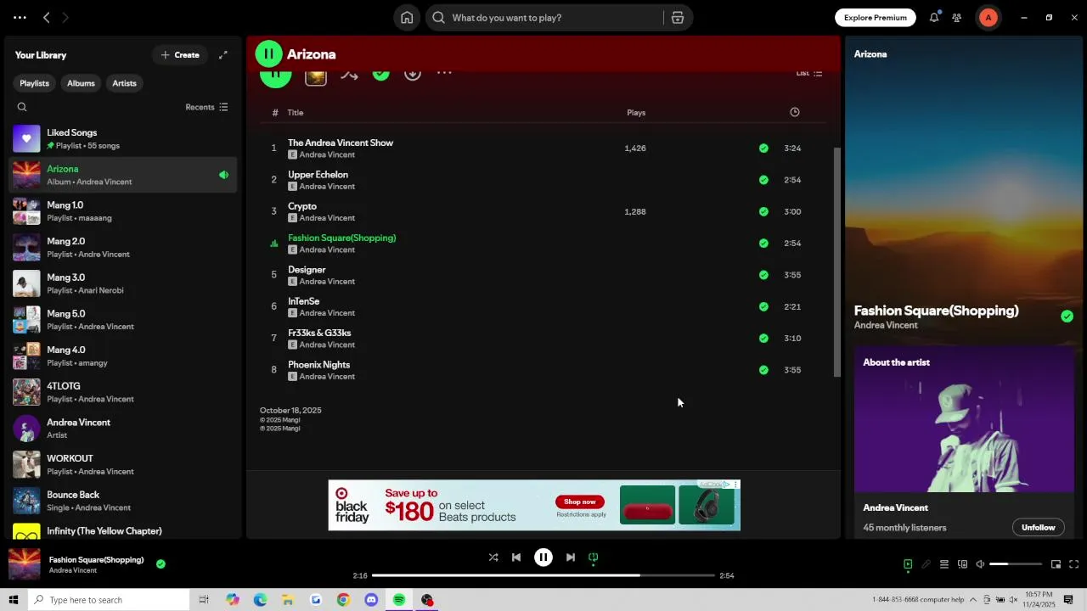This screenshot has width=1087, height=611.
Task: Click Explore Premium button
Action: pyautogui.click(x=876, y=18)
